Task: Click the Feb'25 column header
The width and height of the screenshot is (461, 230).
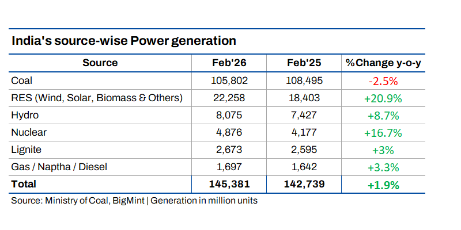Action: pos(304,63)
